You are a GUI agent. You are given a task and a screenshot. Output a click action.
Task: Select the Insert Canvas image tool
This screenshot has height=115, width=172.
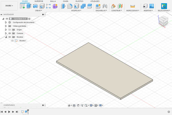pos(152,6)
